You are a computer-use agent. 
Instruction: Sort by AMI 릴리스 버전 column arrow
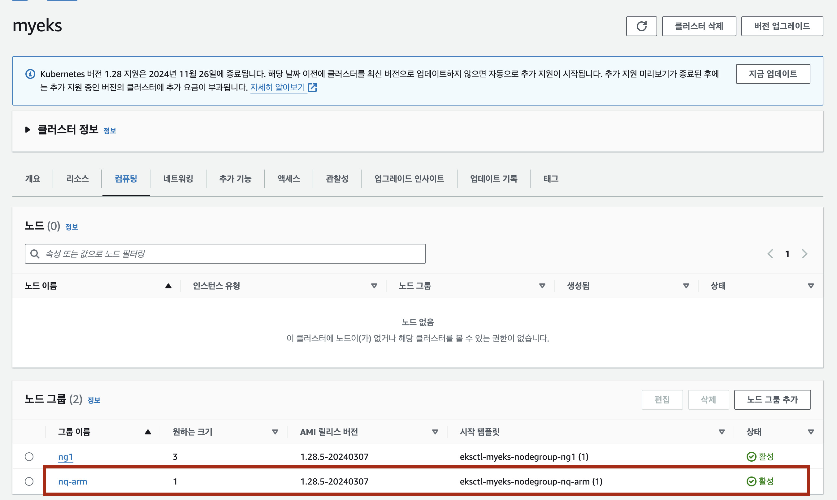point(435,432)
